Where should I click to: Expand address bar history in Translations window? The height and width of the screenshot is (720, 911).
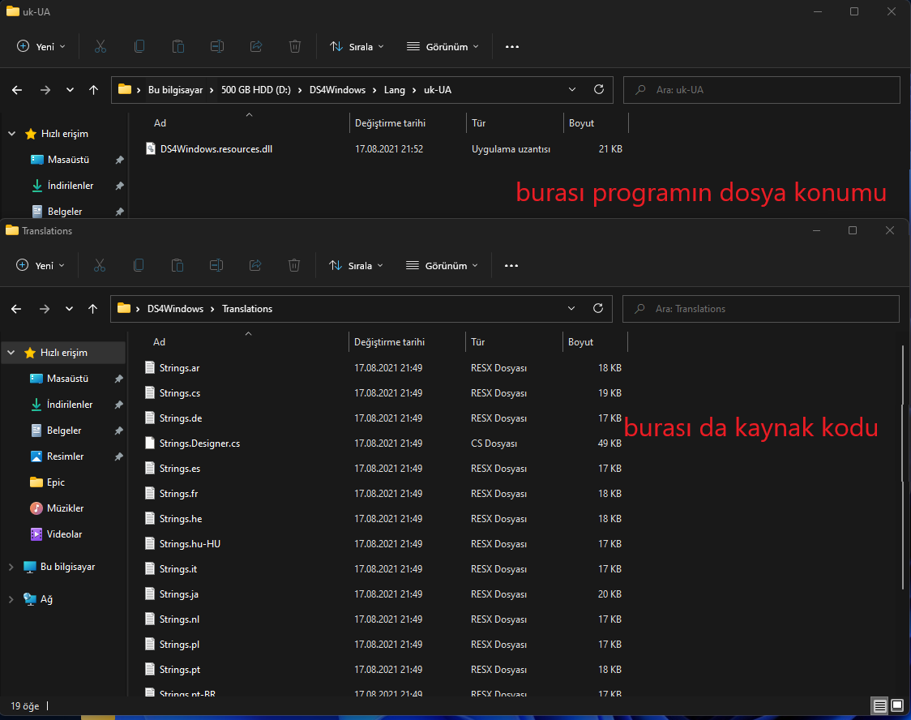coord(571,309)
